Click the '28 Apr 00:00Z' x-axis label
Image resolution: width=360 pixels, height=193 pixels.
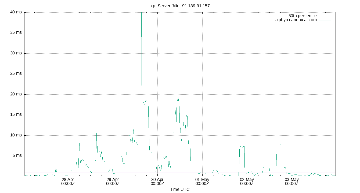68,181
